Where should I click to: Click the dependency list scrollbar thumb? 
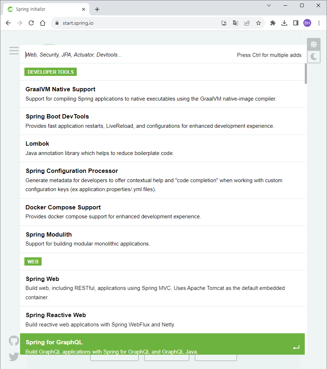click(306, 73)
